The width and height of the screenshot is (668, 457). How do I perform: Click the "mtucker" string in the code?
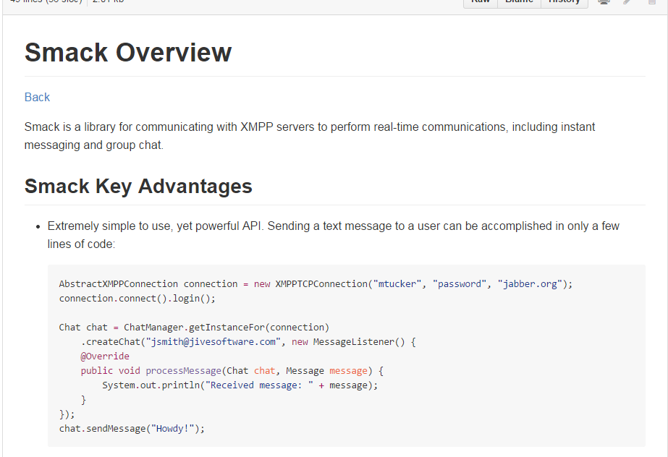397,283
